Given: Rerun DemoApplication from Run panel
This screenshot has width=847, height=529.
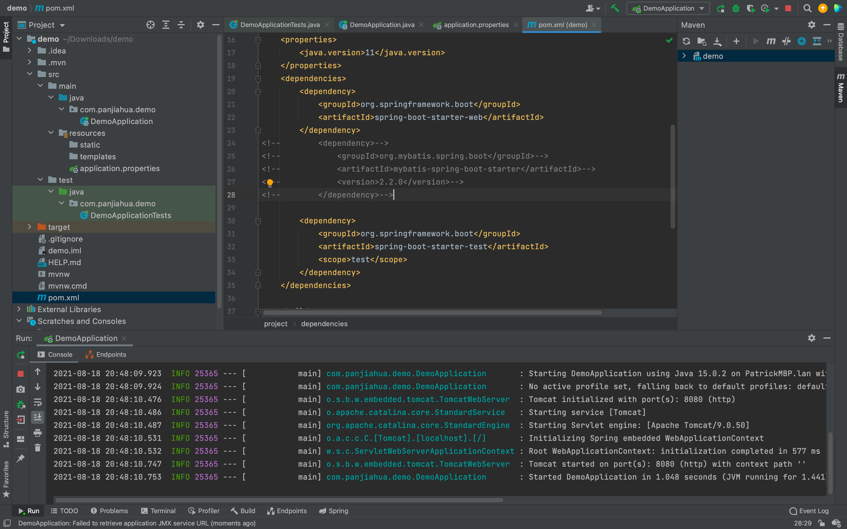Looking at the screenshot, I should pyautogui.click(x=21, y=355).
